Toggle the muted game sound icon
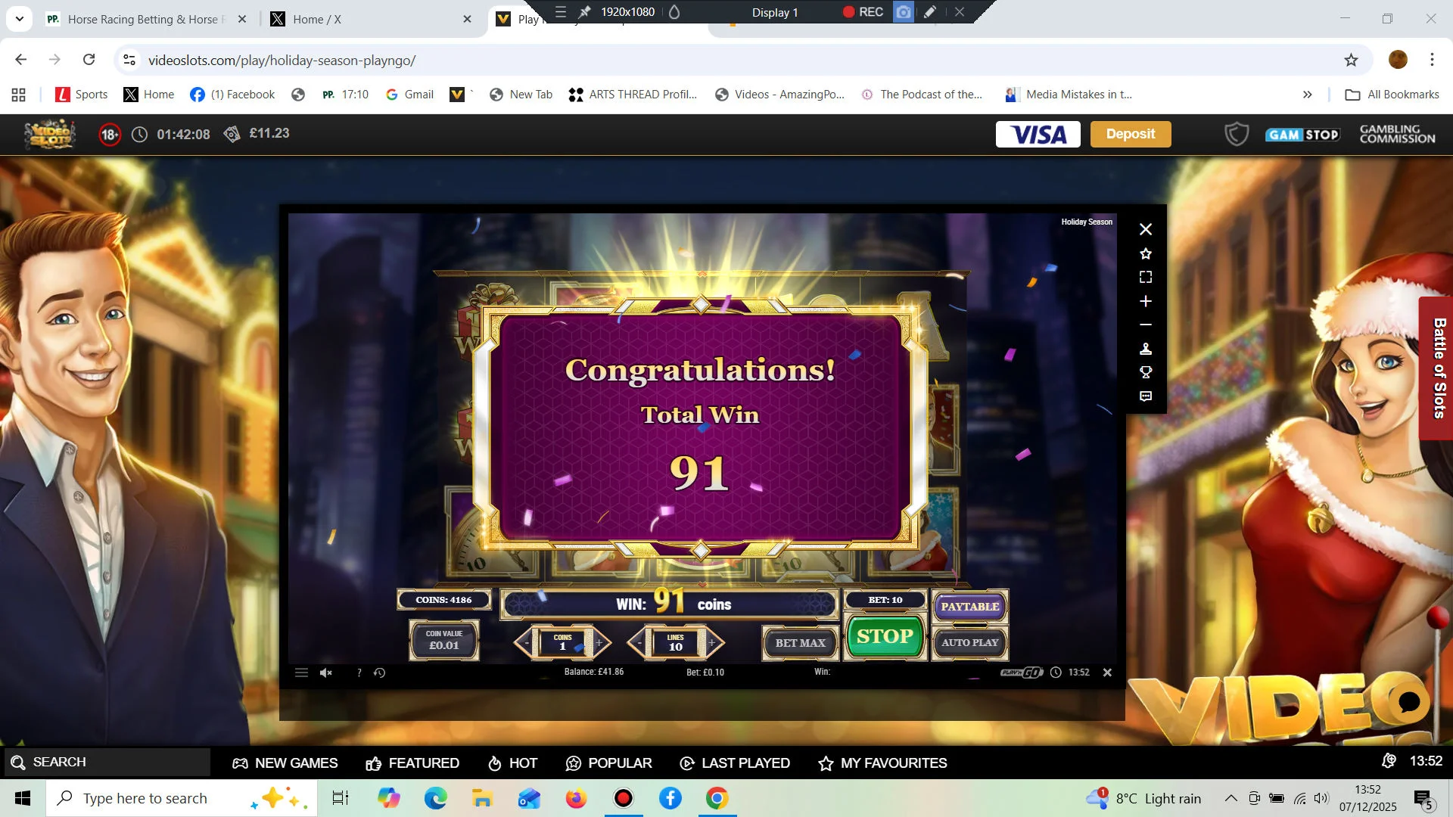The image size is (1453, 817). click(x=326, y=673)
